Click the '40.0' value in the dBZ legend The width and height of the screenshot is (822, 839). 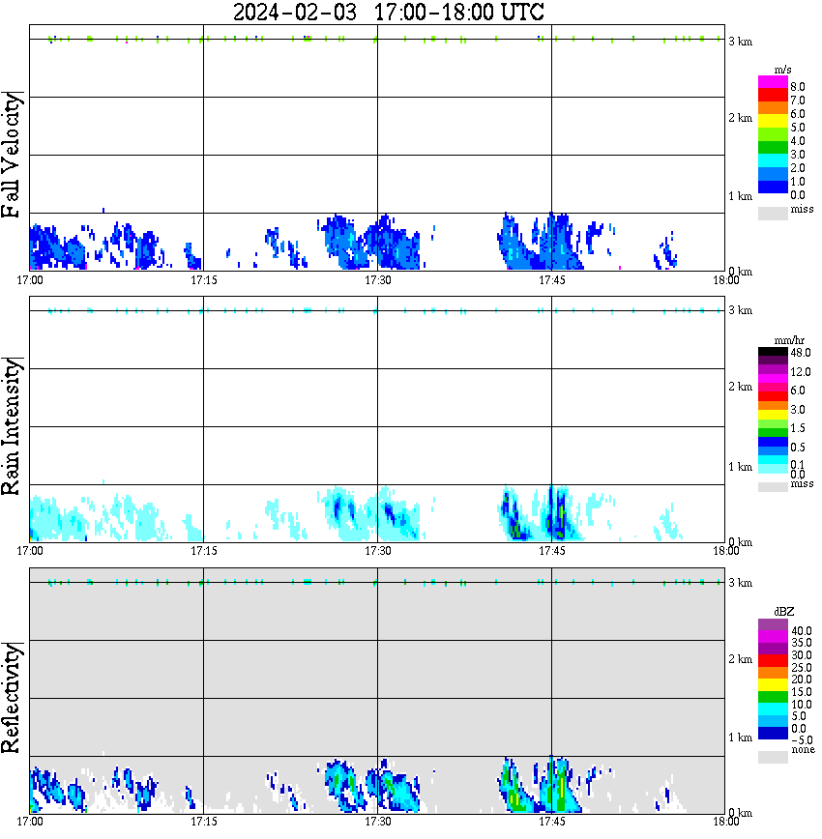pyautogui.click(x=802, y=631)
